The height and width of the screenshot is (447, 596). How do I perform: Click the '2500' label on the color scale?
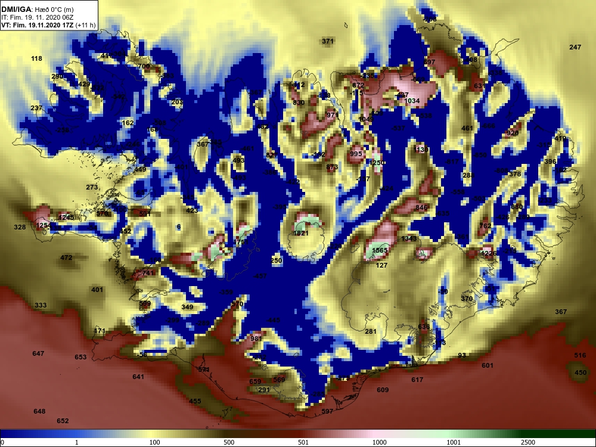click(x=529, y=442)
